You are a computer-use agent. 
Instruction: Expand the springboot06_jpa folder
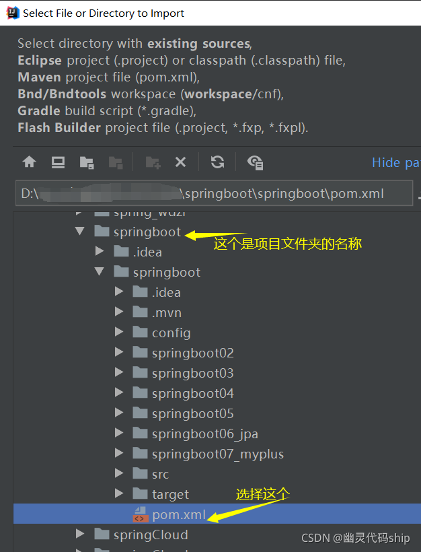coord(119,433)
